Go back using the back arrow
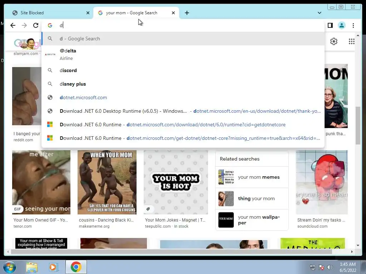 [x=13, y=25]
